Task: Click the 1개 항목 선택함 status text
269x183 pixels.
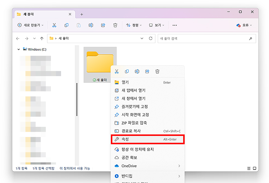Action: click(43, 169)
